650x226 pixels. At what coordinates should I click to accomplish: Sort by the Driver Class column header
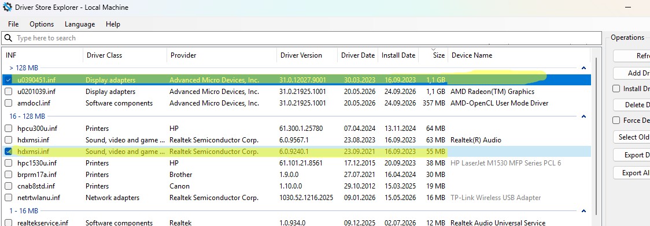click(125, 55)
